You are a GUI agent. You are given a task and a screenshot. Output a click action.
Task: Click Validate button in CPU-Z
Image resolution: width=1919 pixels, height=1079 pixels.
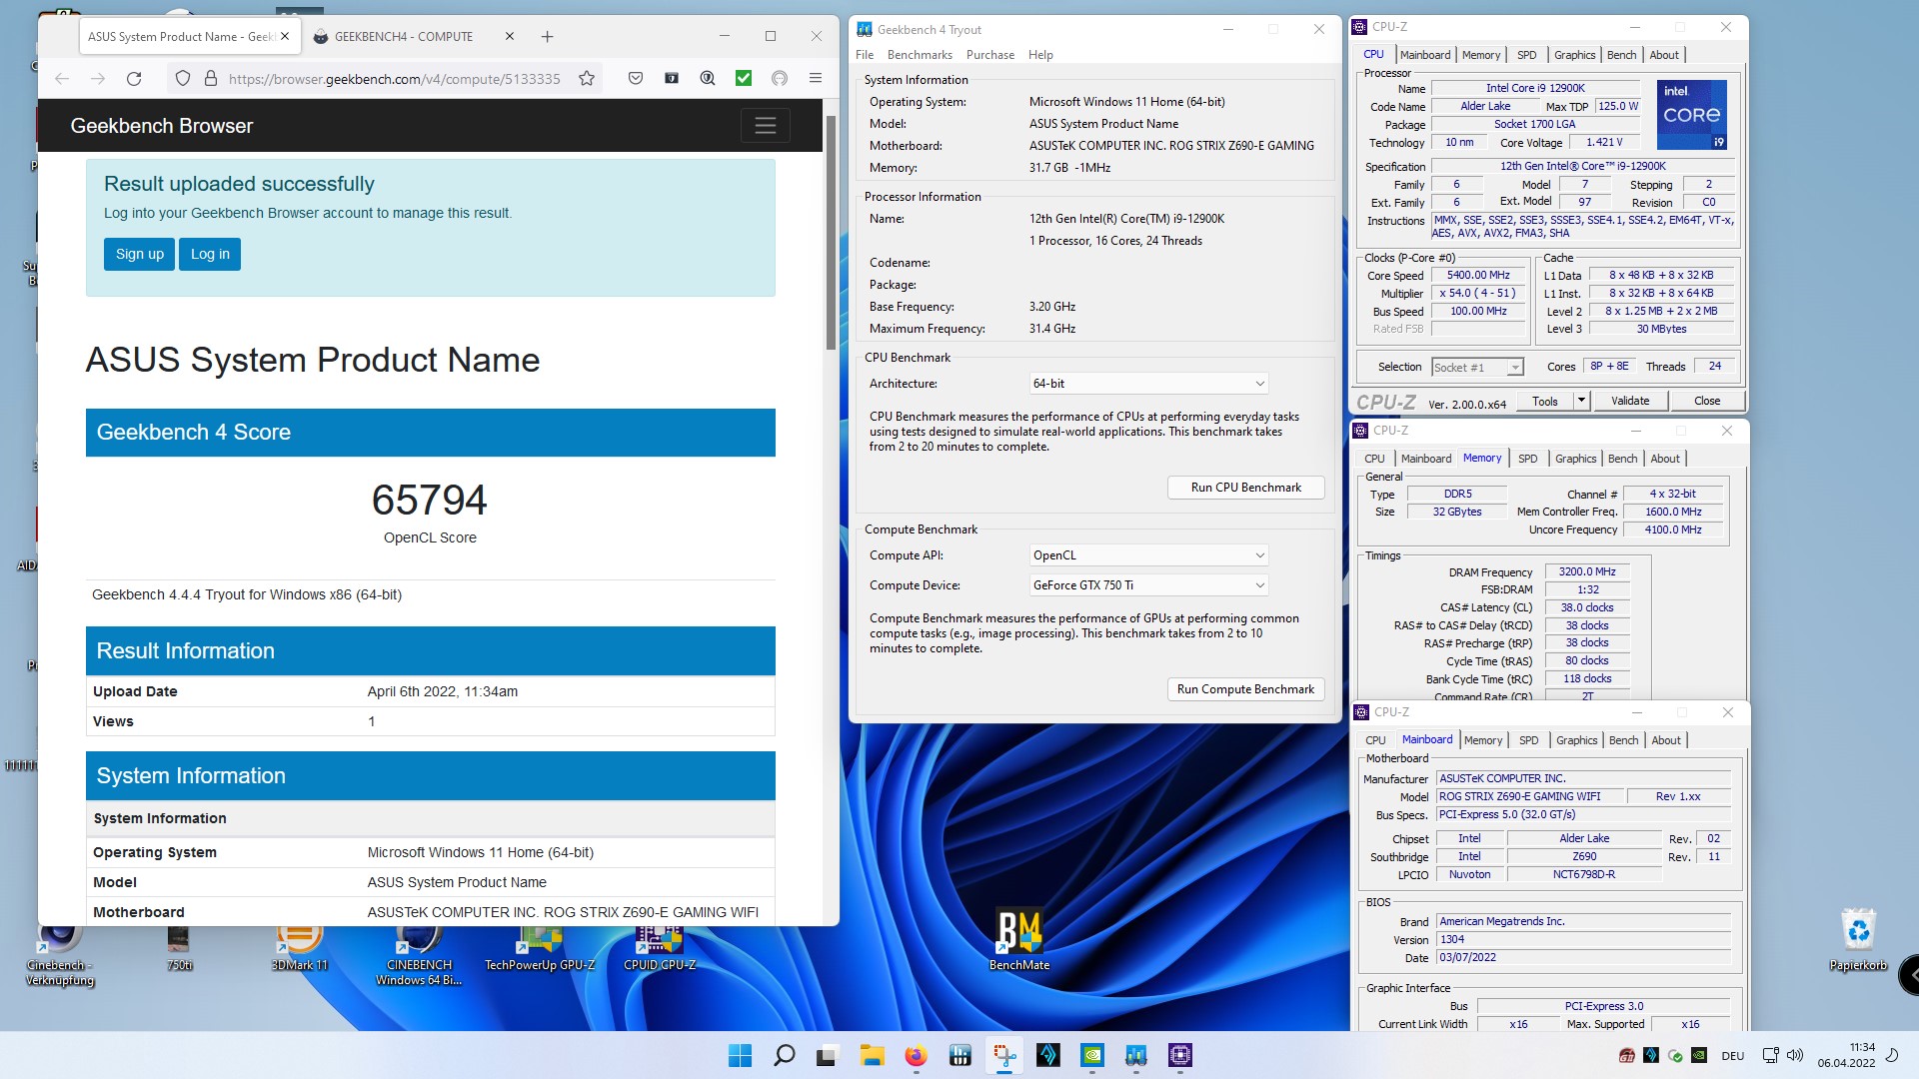[x=1630, y=401]
